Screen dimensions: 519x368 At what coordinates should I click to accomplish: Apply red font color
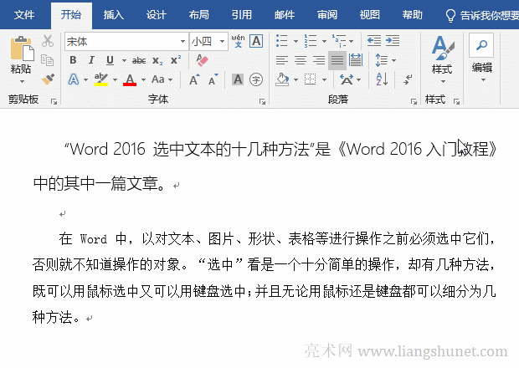pos(130,79)
